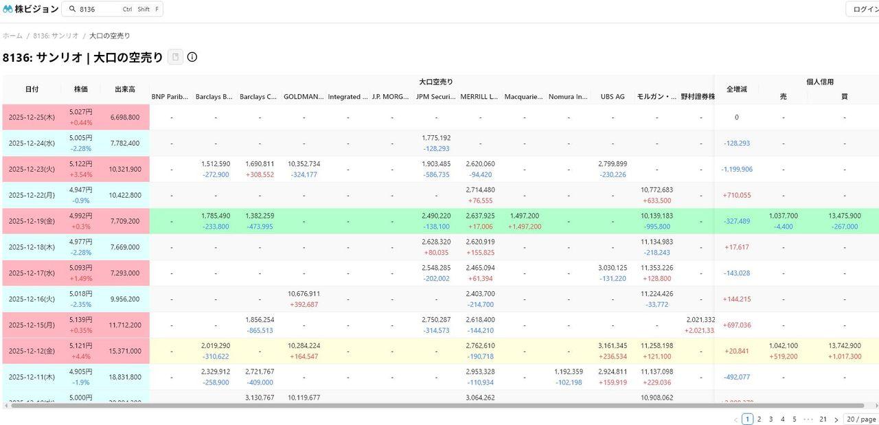Screen dimensions: 879x425
Task: Jump to page 5 in pagination
Action: (794, 420)
